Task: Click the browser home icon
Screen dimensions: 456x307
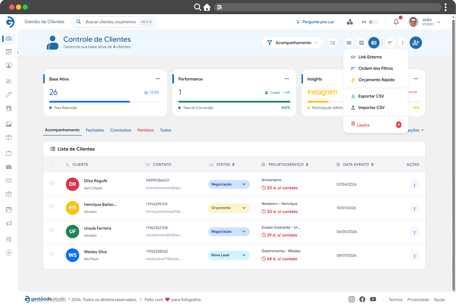Action: tap(207, 7)
